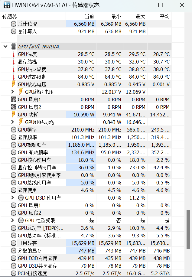Expand the GPU线路电压 entry

coord(13,92)
